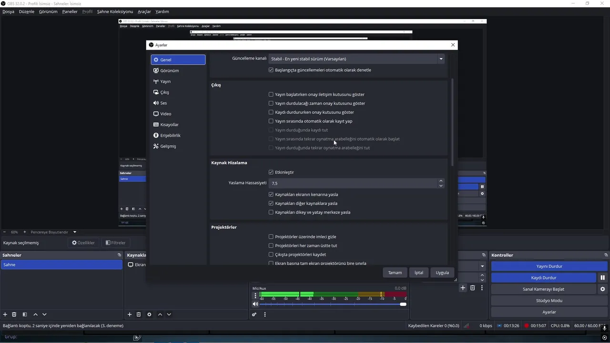The width and height of the screenshot is (610, 343).
Task: Click Sanal Kamerayı Başlat button
Action: tap(543, 289)
